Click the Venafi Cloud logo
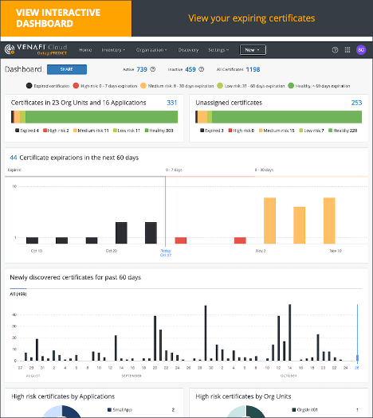The height and width of the screenshot is (418, 373). point(36,49)
